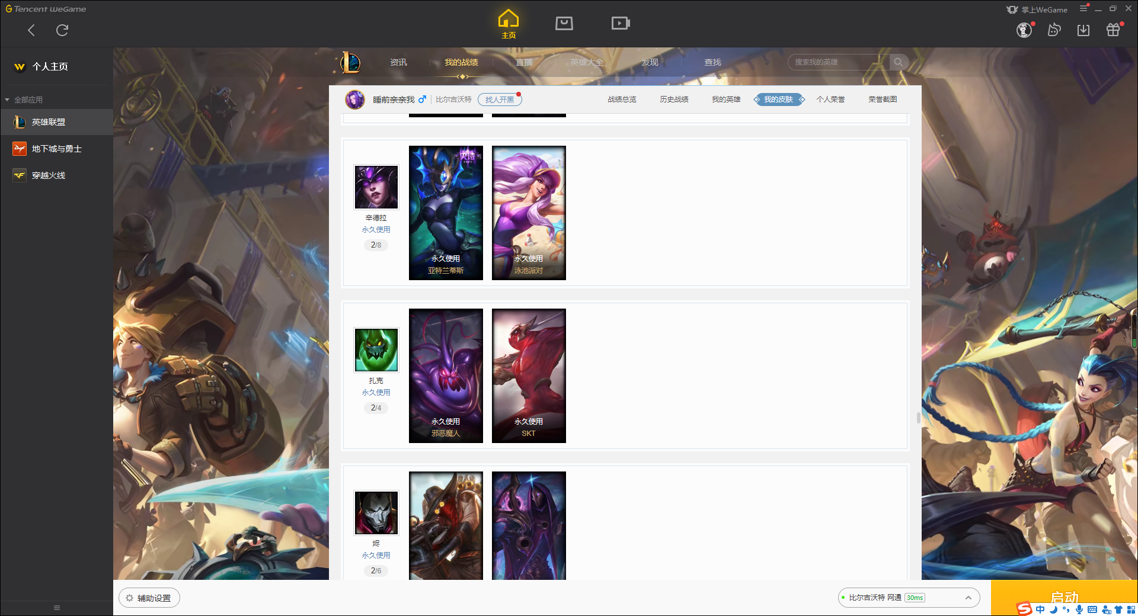Open the 我的皮肤 sub-tab
The image size is (1138, 616).
click(778, 100)
